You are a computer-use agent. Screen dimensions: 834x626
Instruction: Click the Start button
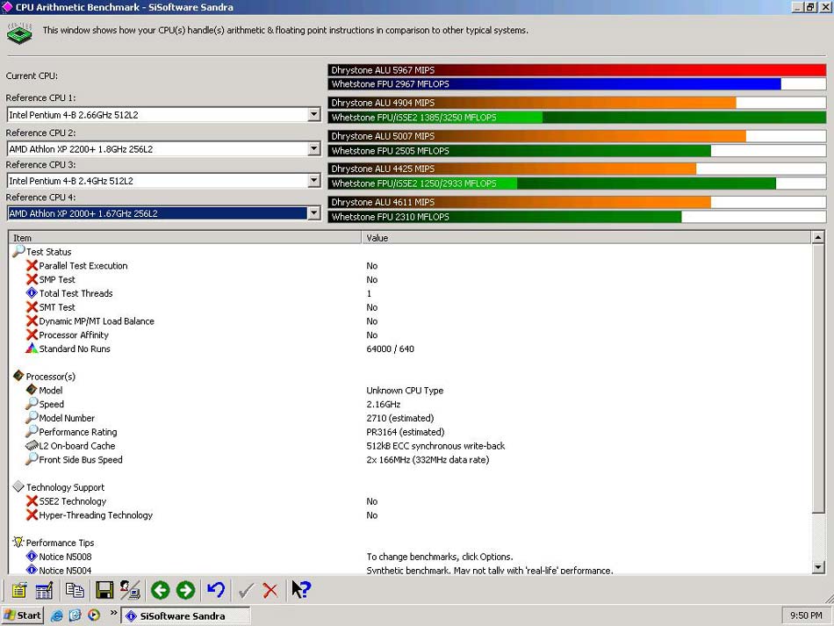[22, 615]
